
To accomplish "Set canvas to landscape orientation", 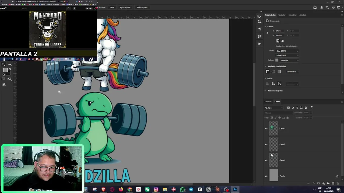I will [x=282, y=41].
